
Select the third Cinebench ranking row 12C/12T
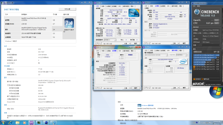[206, 60]
